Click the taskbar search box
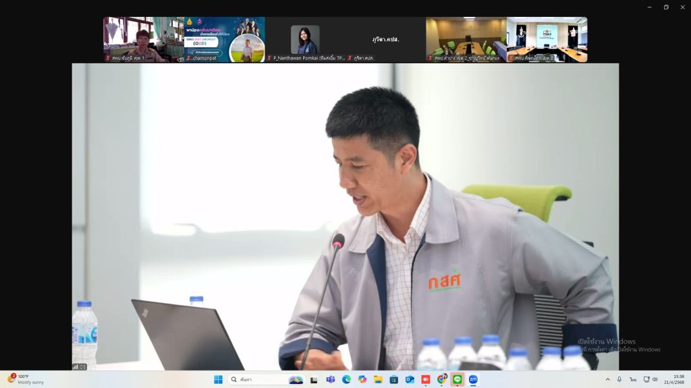691x388 pixels. pos(267,380)
